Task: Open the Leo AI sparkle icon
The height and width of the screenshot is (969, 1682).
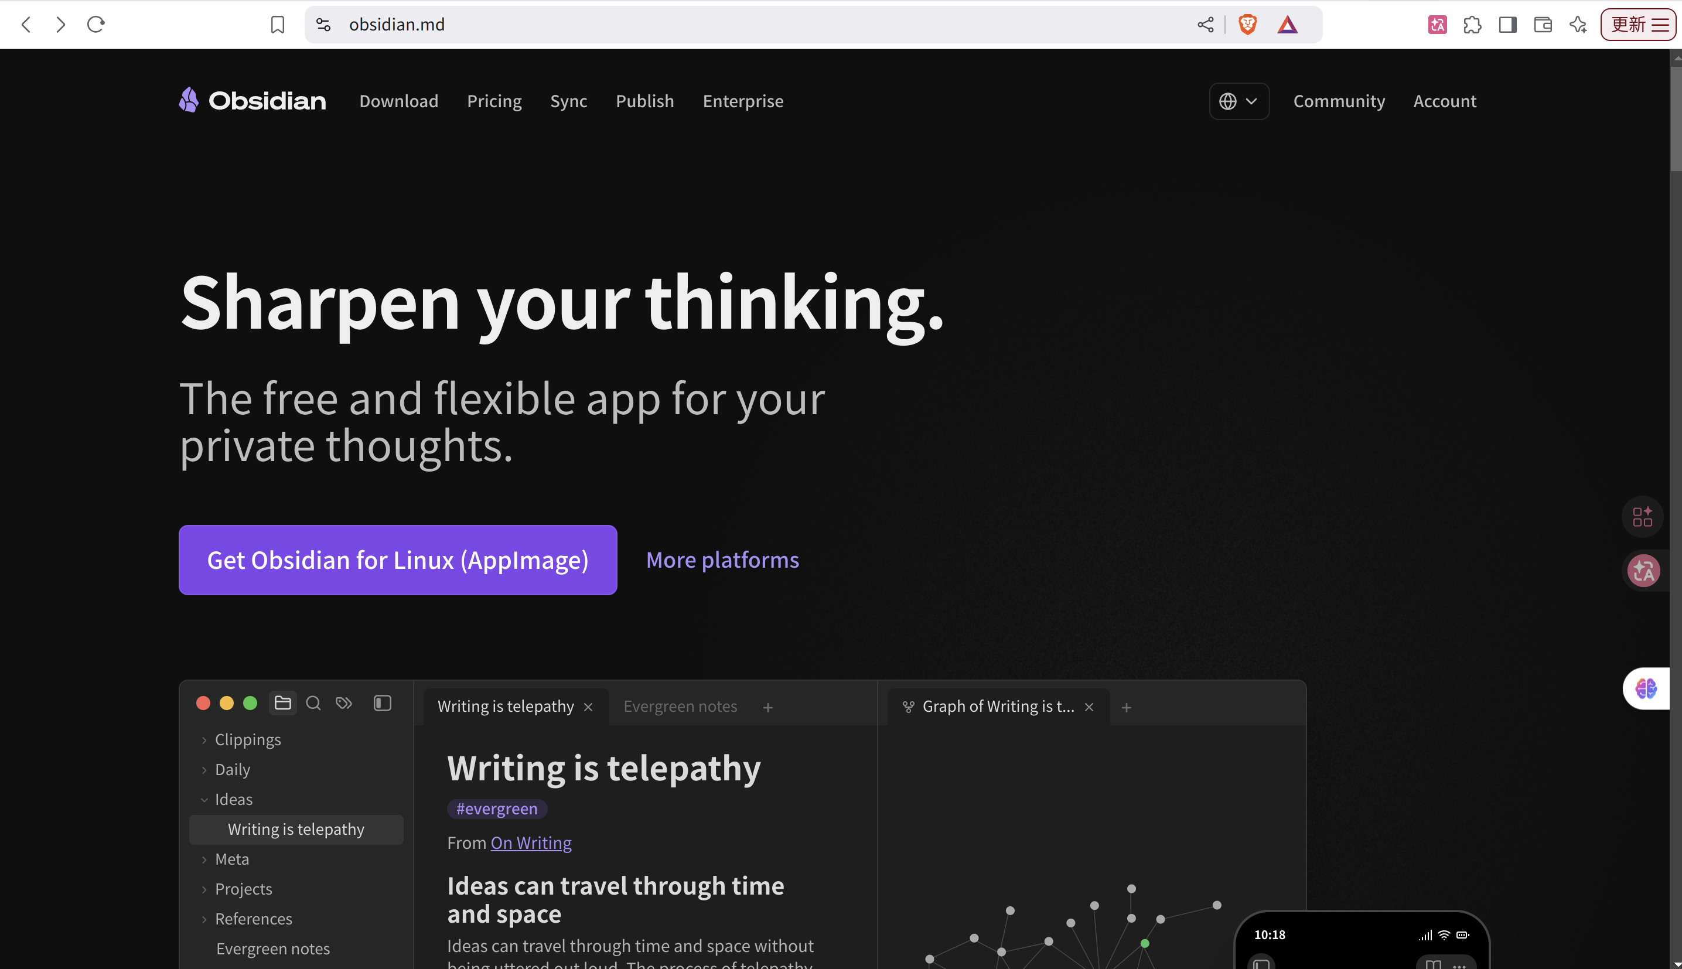Action: pos(1578,25)
